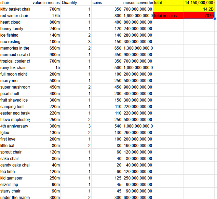This screenshot has width=217, height=199.
Task: Select the 'marry me' name cell
Action: [x=15, y=81]
